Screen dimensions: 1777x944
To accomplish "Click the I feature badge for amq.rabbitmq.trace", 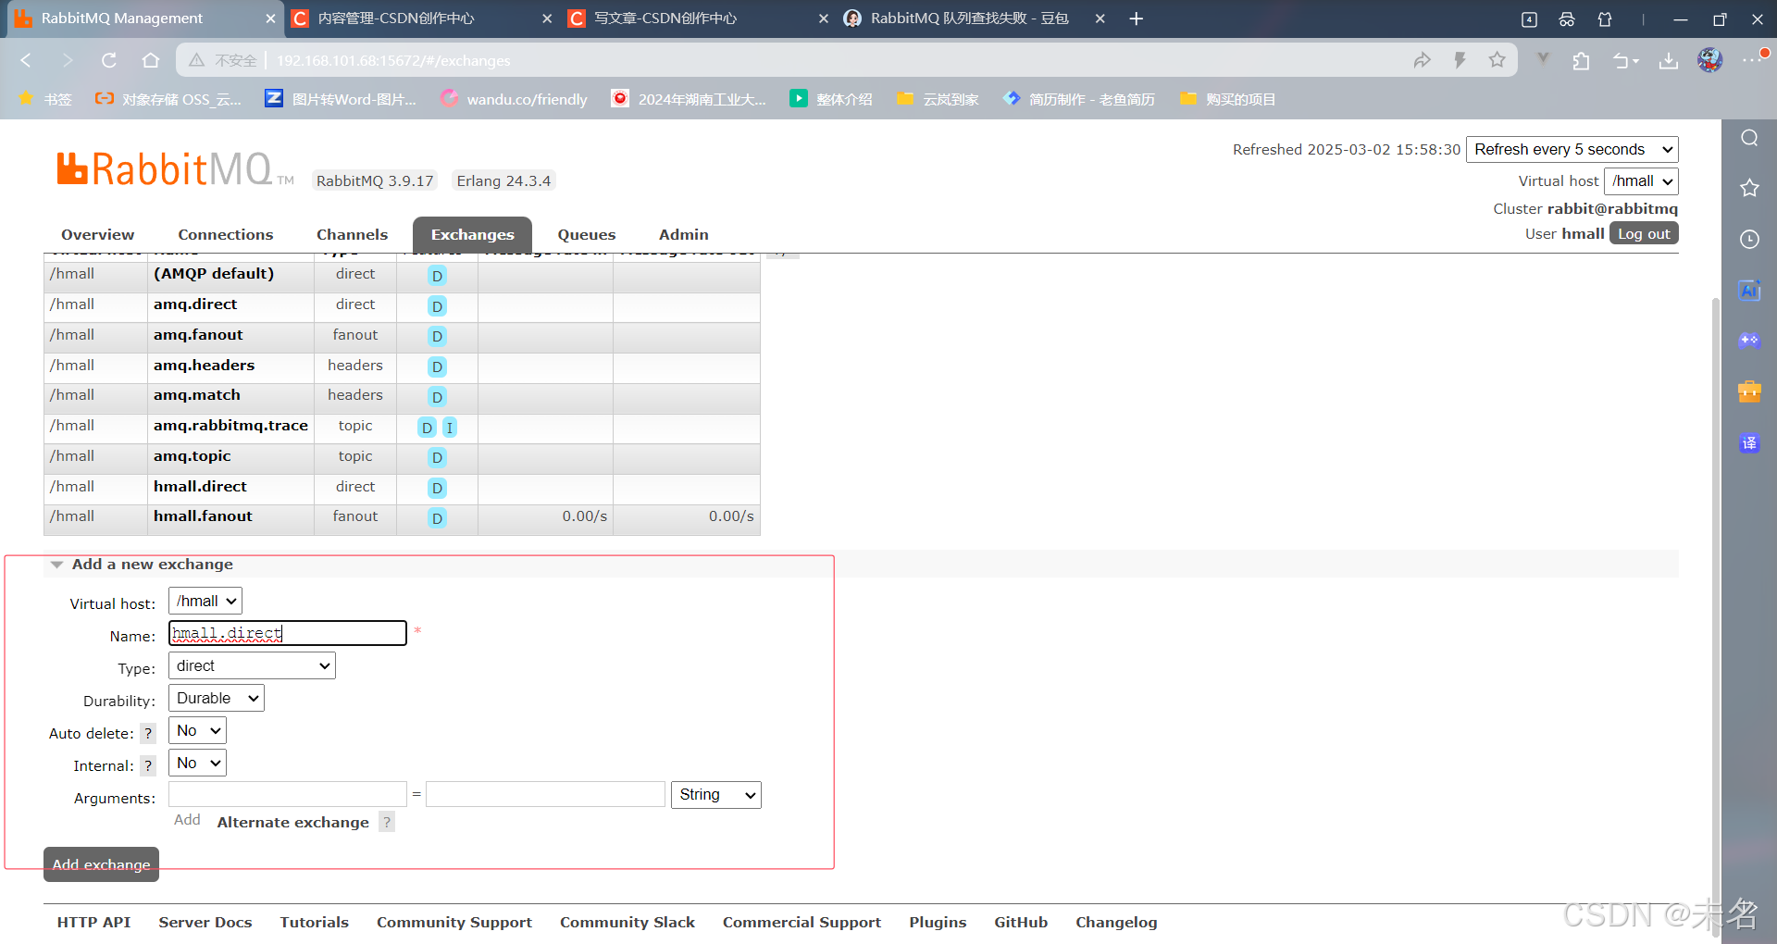I will pyautogui.click(x=449, y=428).
